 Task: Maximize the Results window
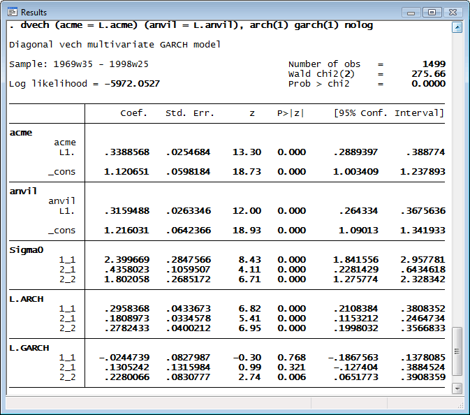[432, 12]
